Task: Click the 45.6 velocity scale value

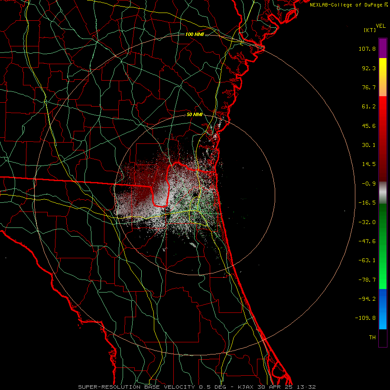Action: pos(369,126)
